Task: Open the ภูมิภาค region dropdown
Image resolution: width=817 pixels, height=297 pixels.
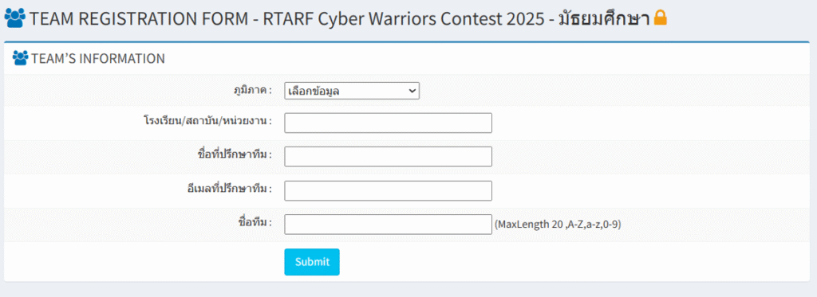Action: point(352,91)
